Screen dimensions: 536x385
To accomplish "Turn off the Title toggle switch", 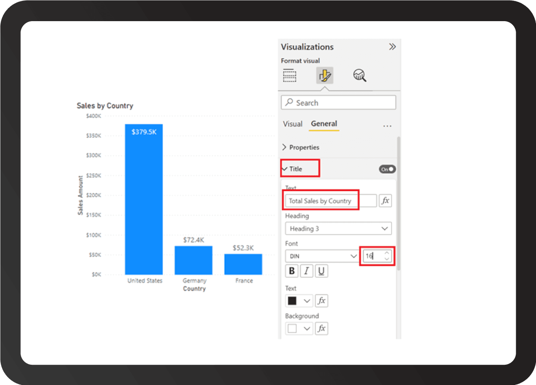I will point(387,169).
